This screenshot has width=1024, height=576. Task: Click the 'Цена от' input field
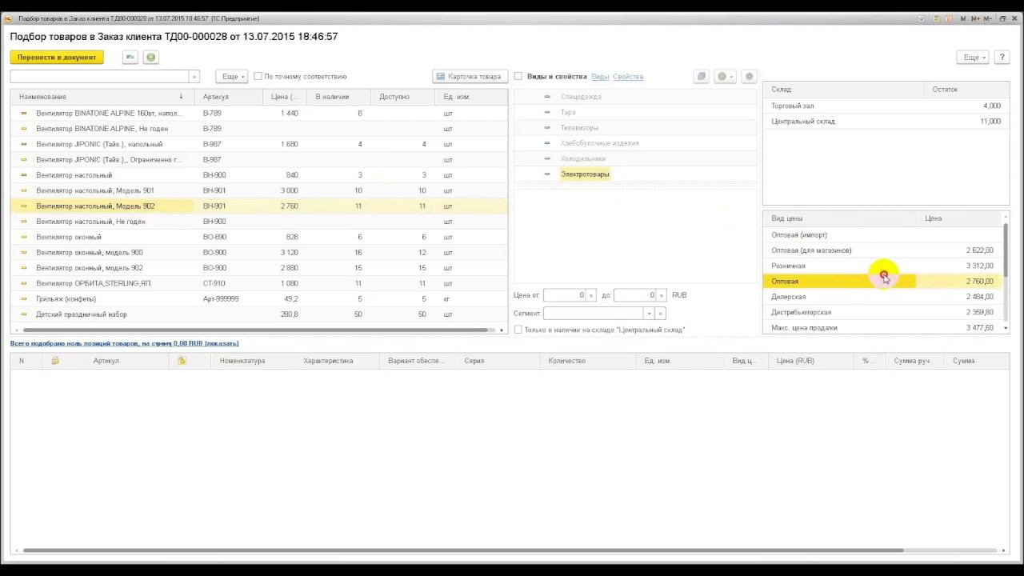click(565, 295)
